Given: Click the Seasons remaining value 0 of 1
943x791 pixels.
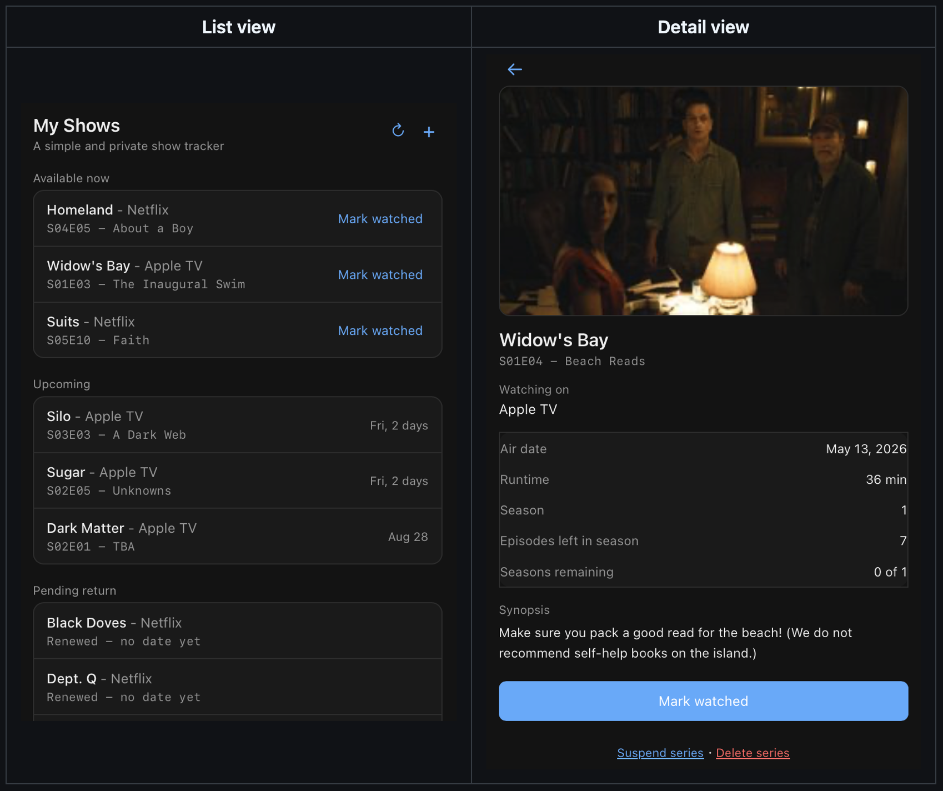Looking at the screenshot, I should pos(890,572).
